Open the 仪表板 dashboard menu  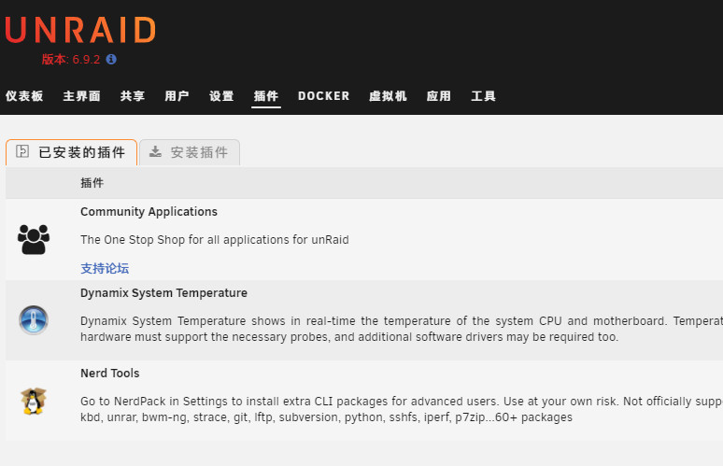click(24, 96)
